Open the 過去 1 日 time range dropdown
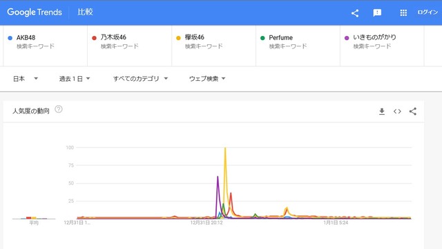The width and height of the screenshot is (442, 249). pos(75,79)
